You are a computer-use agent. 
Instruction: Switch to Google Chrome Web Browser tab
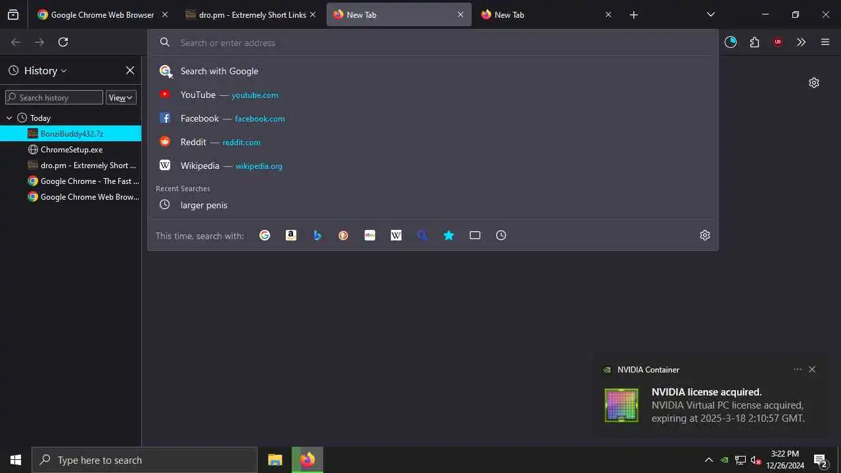coord(102,14)
